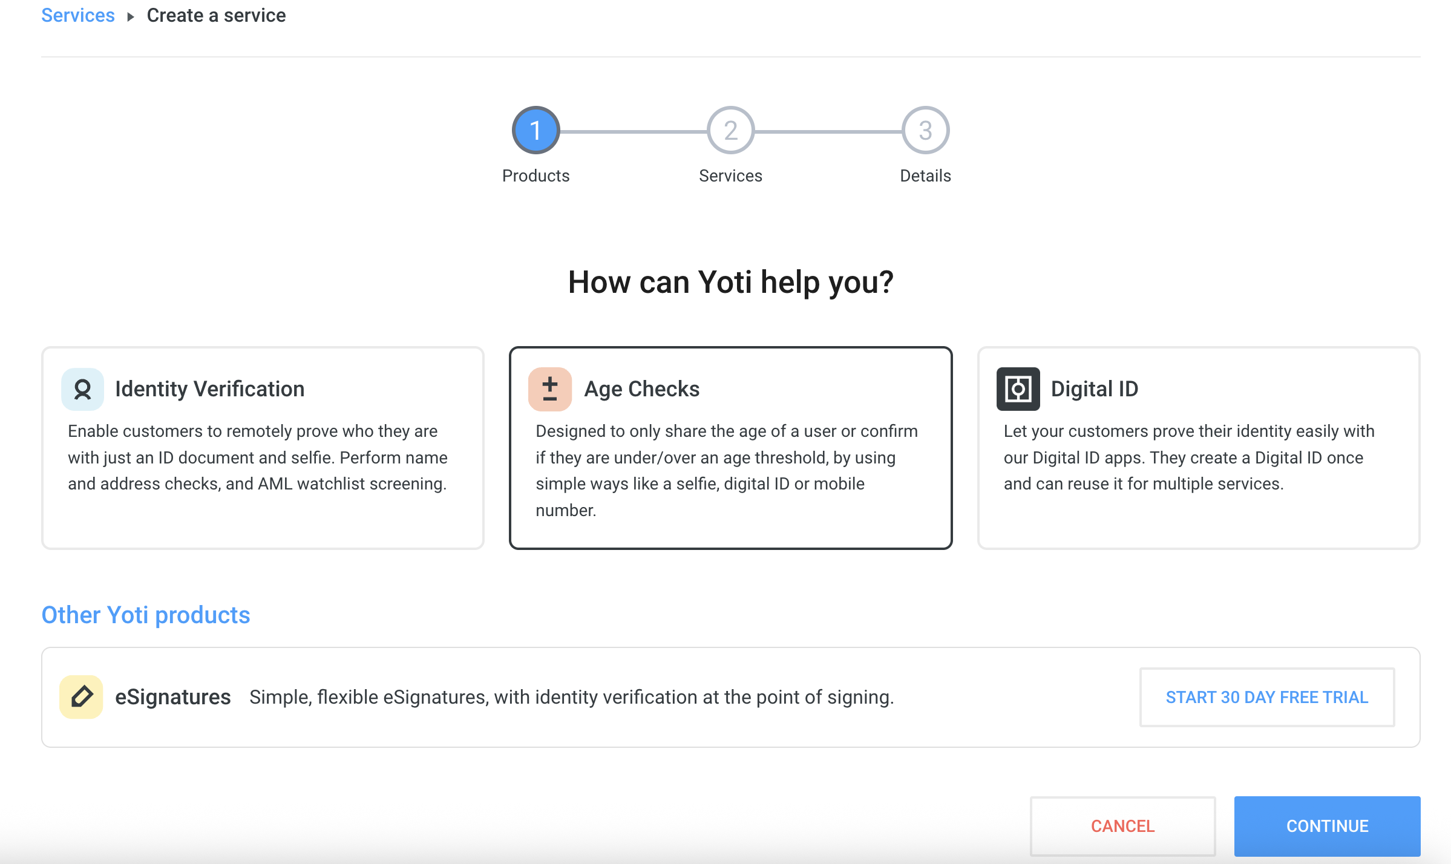This screenshot has width=1451, height=864.
Task: Select the Age Checks product card
Action: (x=731, y=448)
